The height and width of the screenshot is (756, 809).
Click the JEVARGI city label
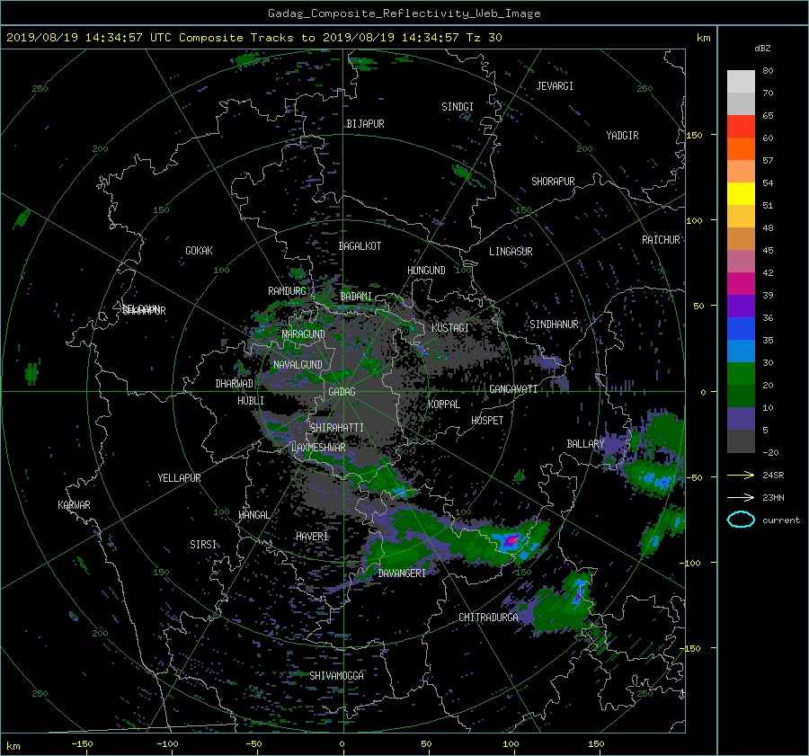[555, 86]
